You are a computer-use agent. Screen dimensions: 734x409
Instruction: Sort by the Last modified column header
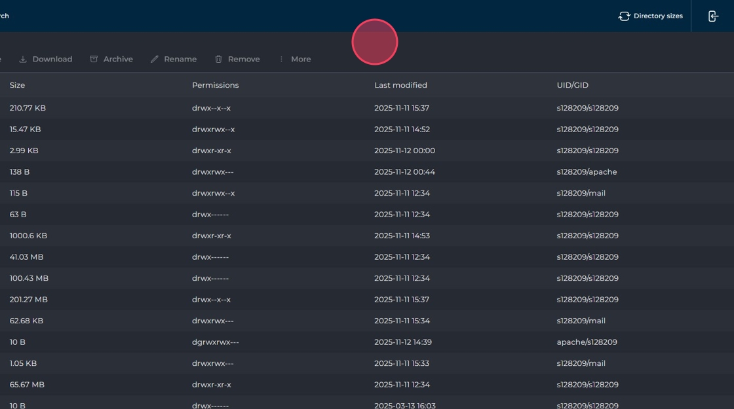400,85
